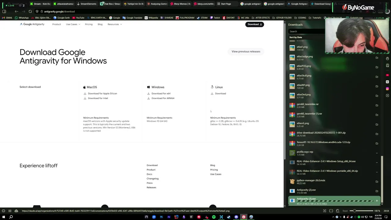The image size is (391, 220).
Task: Open Instagram icon in browser sidebar
Action: pos(388,89)
